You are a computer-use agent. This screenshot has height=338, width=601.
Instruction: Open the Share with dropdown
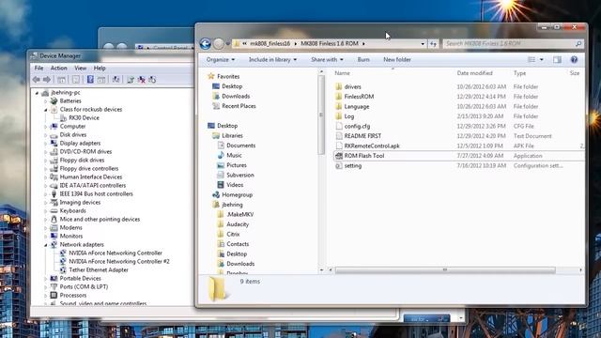tap(327, 60)
